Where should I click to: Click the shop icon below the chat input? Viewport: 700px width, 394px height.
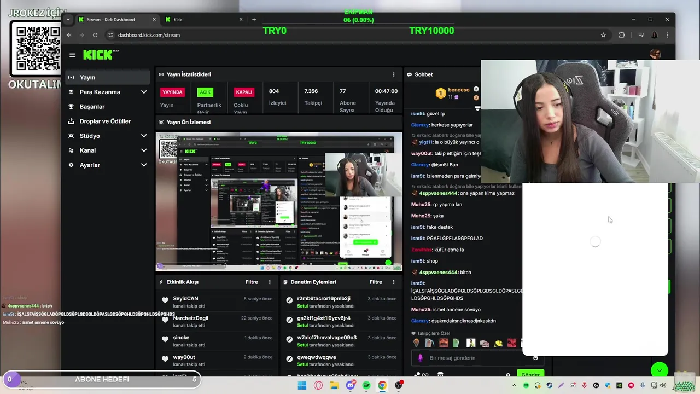[x=440, y=375]
